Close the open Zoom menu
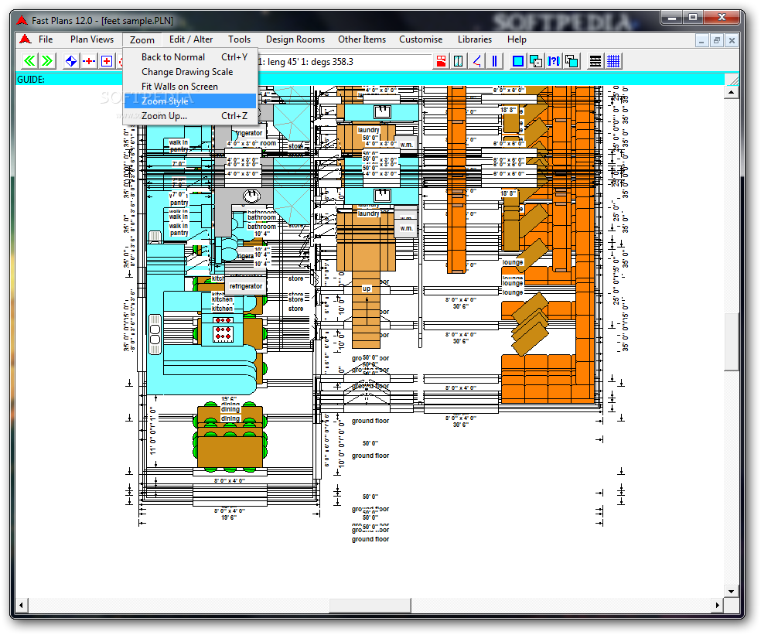Image resolution: width=761 pixels, height=635 pixels. coord(142,39)
